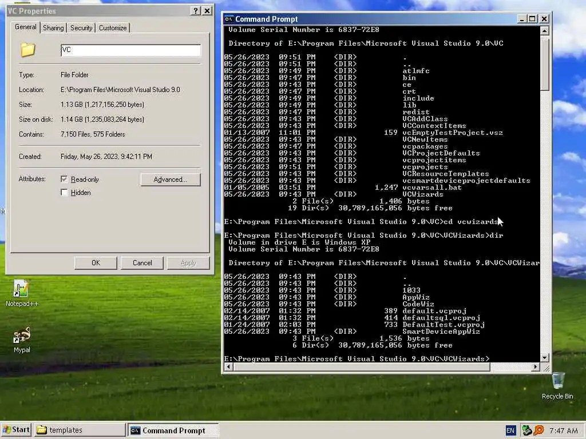Click the green network tray icon

click(527, 430)
